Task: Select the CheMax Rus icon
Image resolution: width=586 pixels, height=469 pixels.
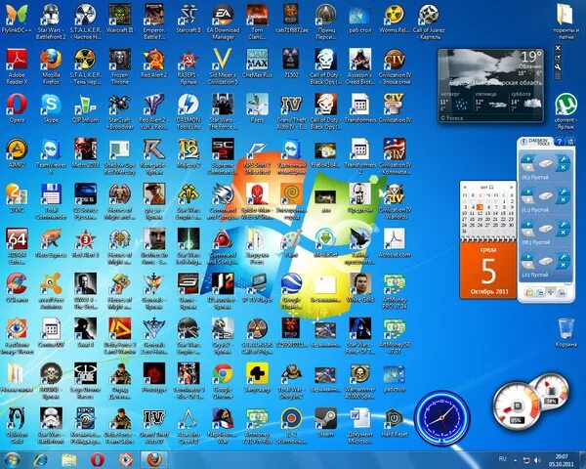Action: point(257,64)
